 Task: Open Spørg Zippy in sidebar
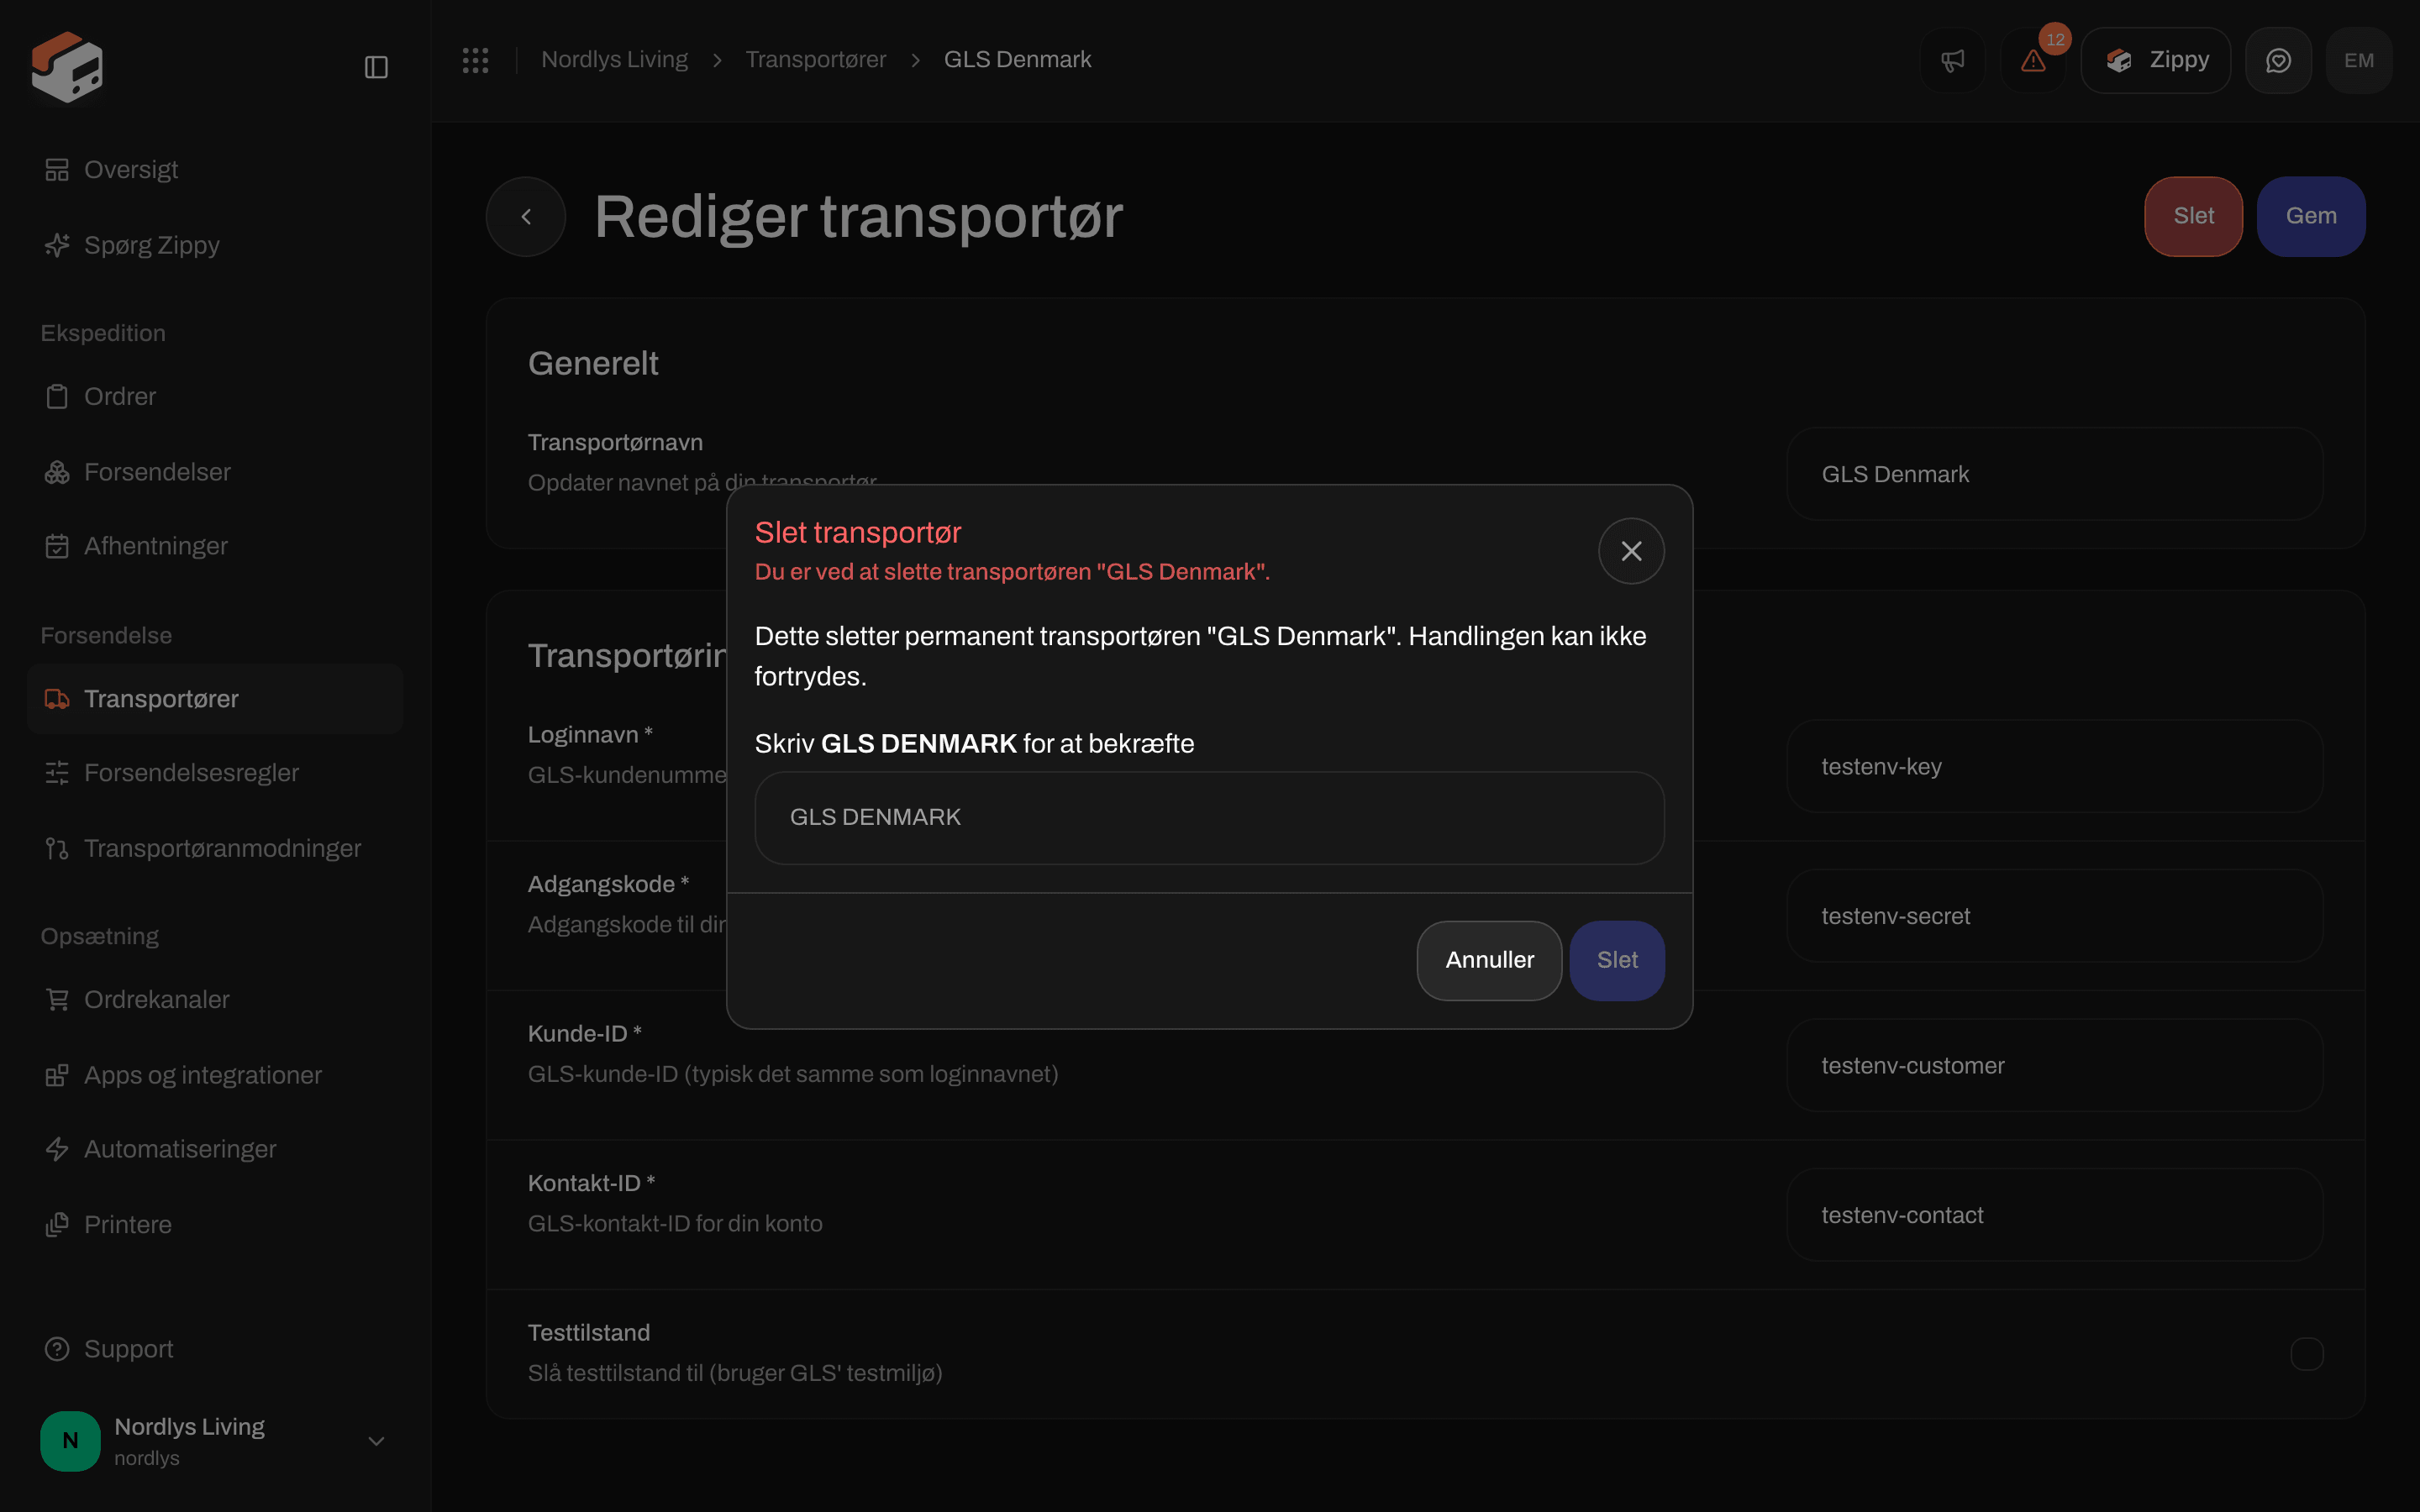coord(215,245)
